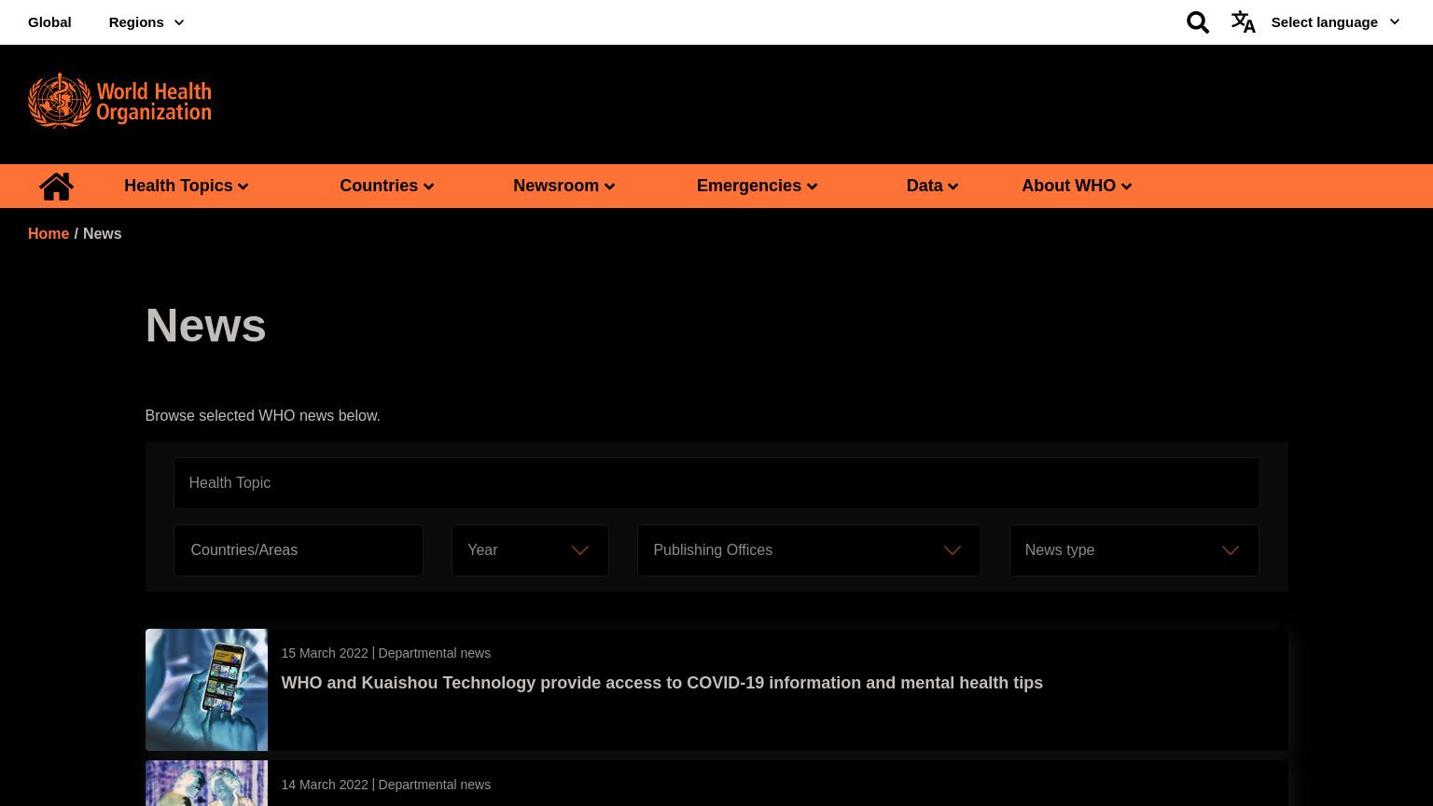Open the Newsroom menu
The width and height of the screenshot is (1433, 806).
coord(564,186)
